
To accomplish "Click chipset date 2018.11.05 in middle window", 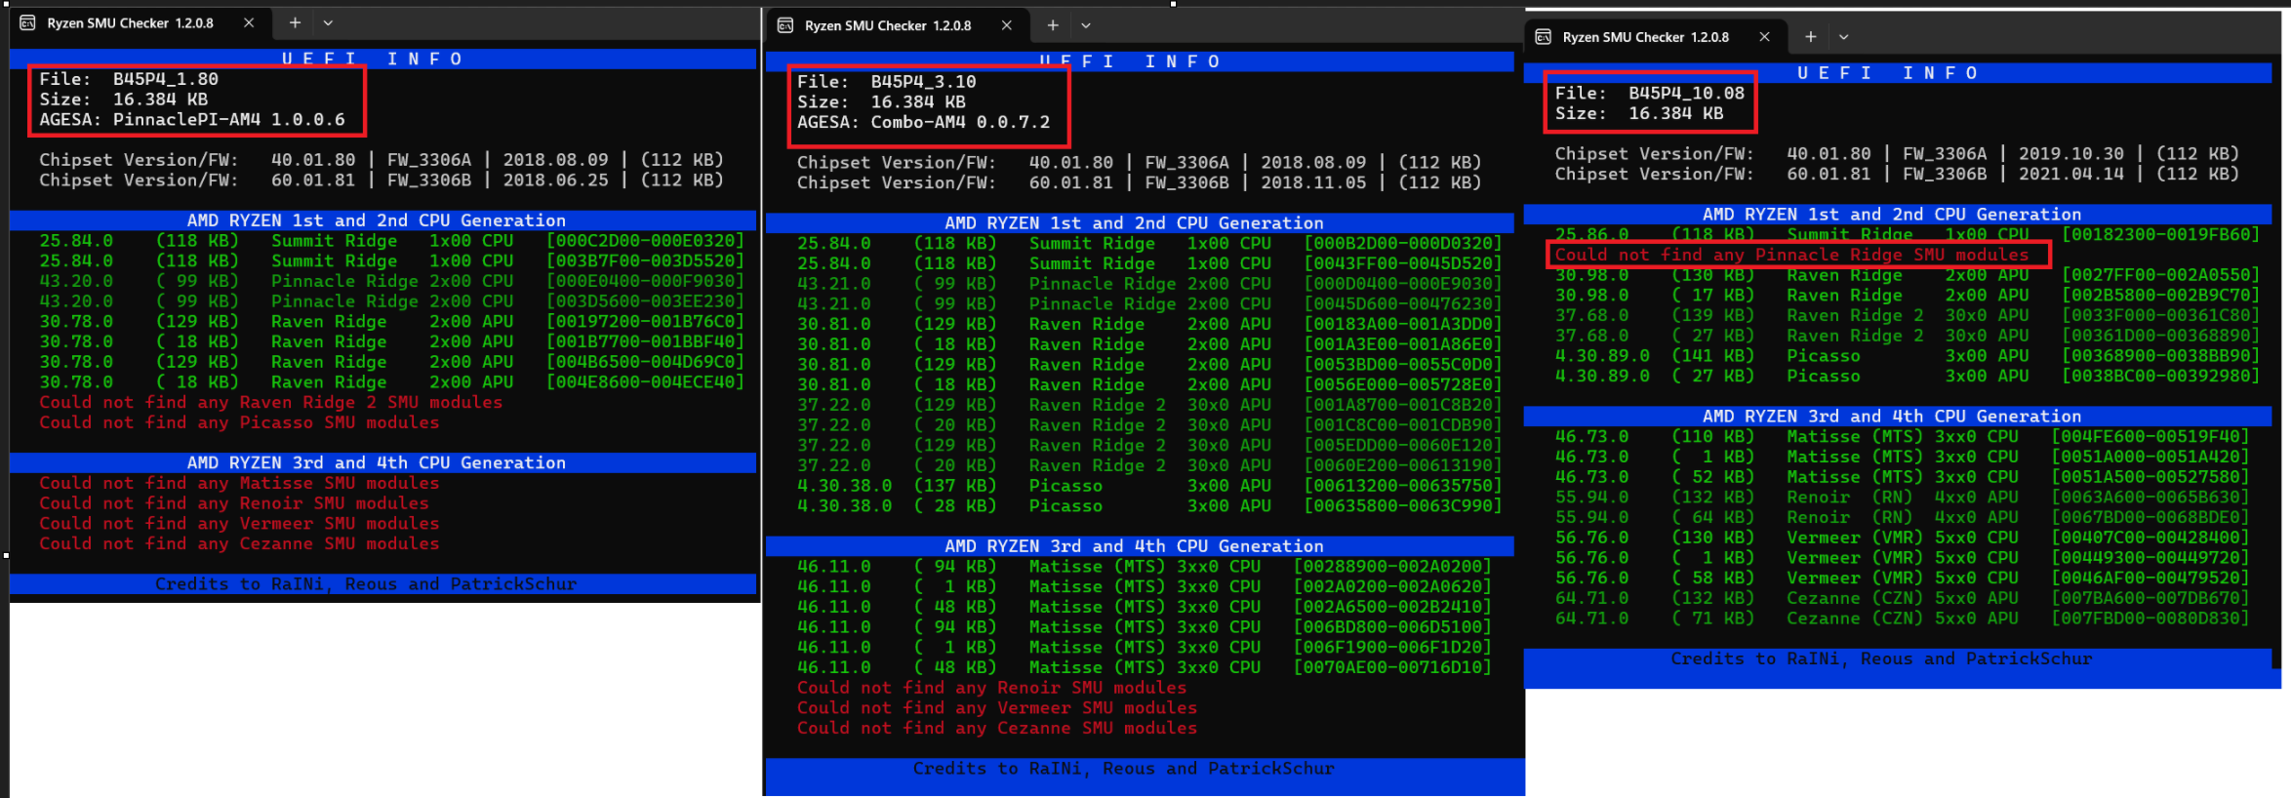I will 1313,183.
